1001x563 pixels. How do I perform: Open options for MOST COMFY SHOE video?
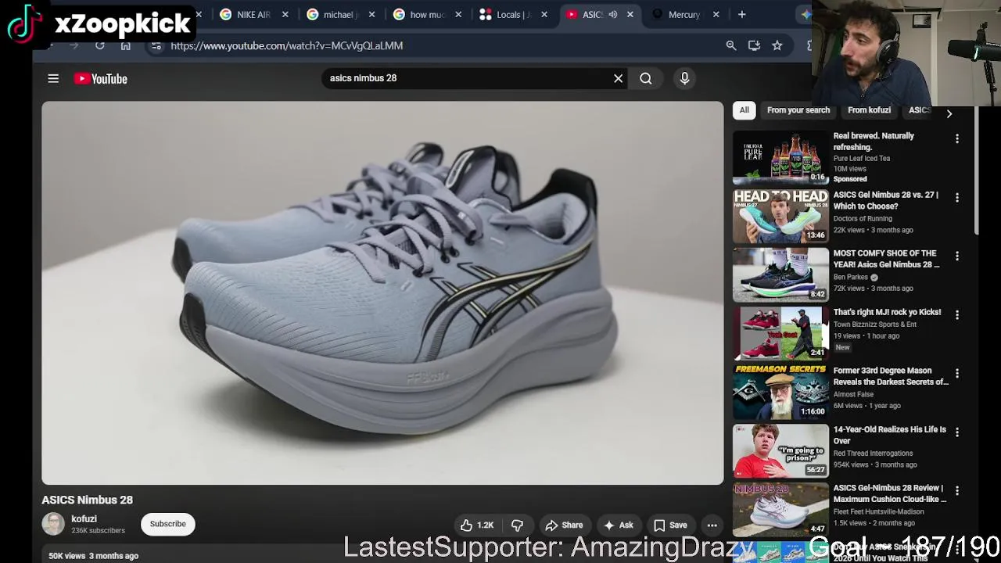[x=956, y=256]
